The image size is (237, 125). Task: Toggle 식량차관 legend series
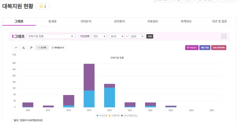[x=114, y=116]
